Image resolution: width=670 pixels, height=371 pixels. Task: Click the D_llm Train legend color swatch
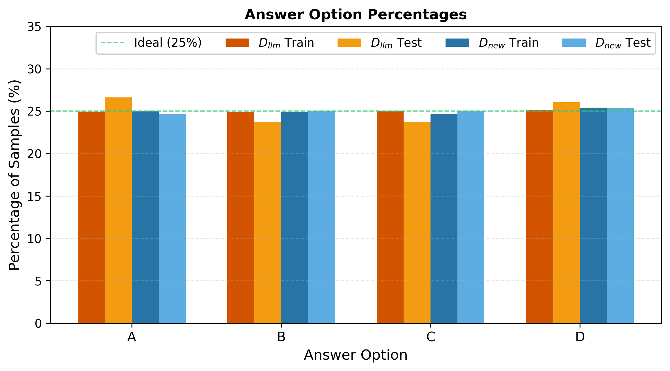pyautogui.click(x=237, y=43)
